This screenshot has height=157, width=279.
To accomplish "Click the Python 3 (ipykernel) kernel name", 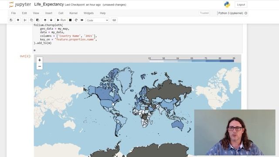I will (x=231, y=13).
